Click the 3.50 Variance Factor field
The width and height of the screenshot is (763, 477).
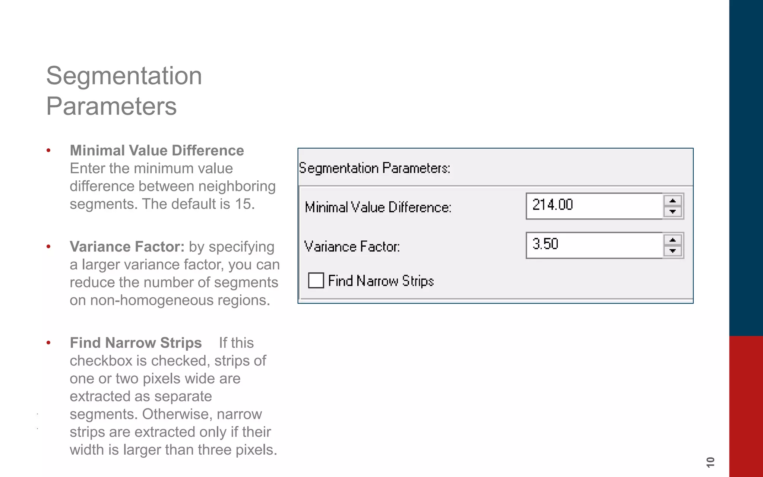(x=594, y=245)
